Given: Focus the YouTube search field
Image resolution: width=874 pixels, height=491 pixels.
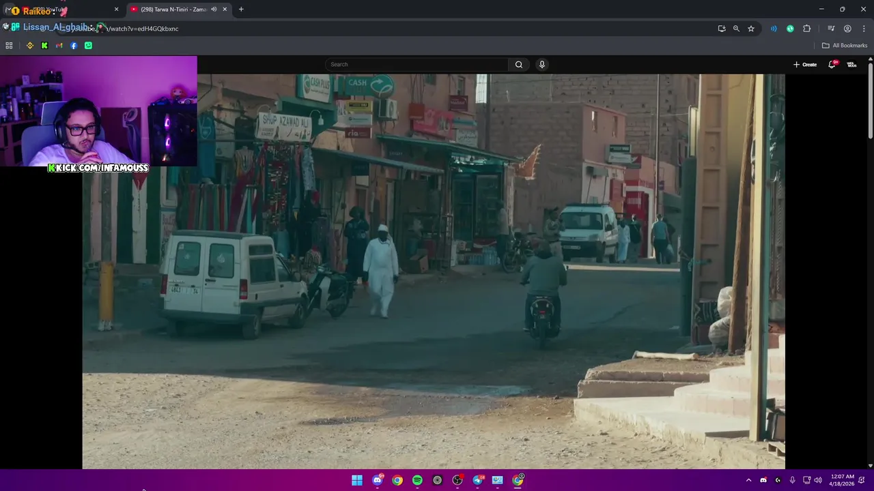Looking at the screenshot, I should point(417,65).
